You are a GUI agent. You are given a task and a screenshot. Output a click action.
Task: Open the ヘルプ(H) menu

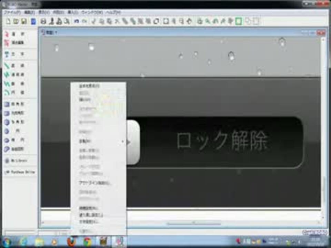click(x=113, y=12)
